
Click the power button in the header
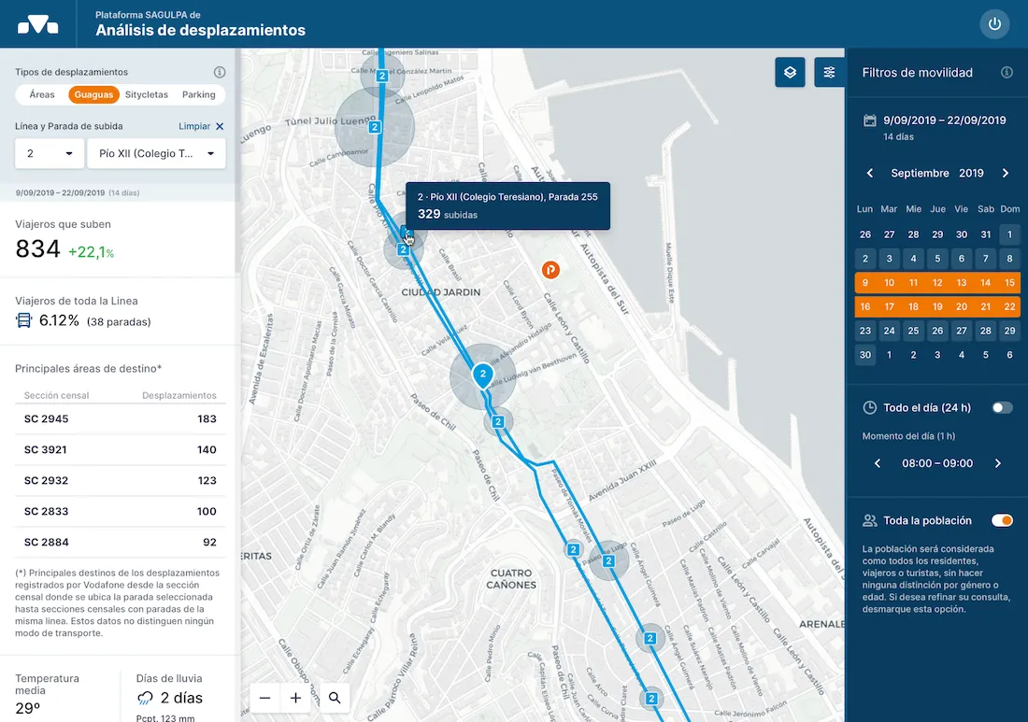click(x=994, y=24)
